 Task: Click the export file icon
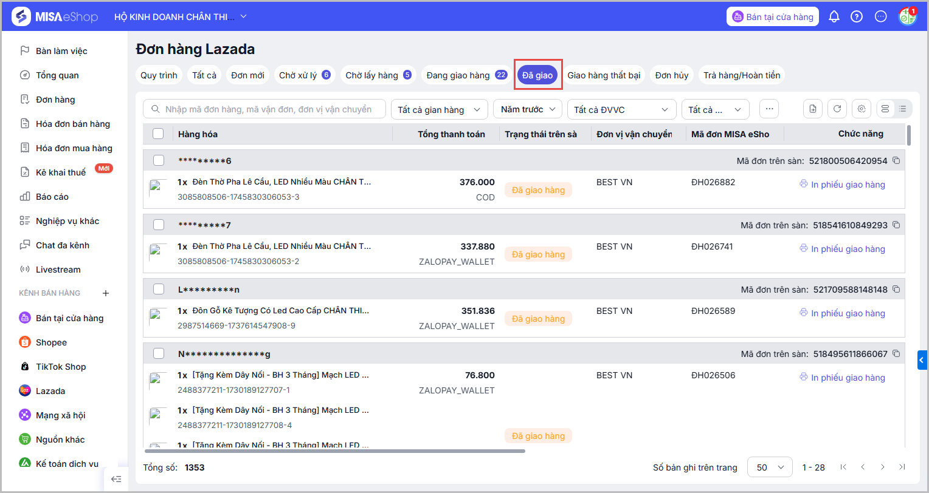813,109
